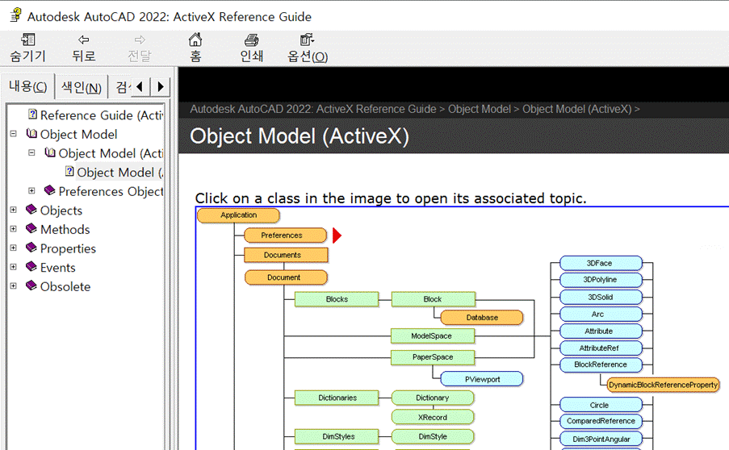Click the Dim3PointAngular class node
Image resolution: width=729 pixels, height=450 pixels.
[601, 439]
